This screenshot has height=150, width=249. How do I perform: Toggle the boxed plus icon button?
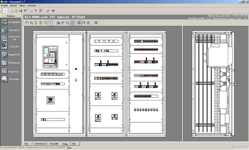point(79,23)
